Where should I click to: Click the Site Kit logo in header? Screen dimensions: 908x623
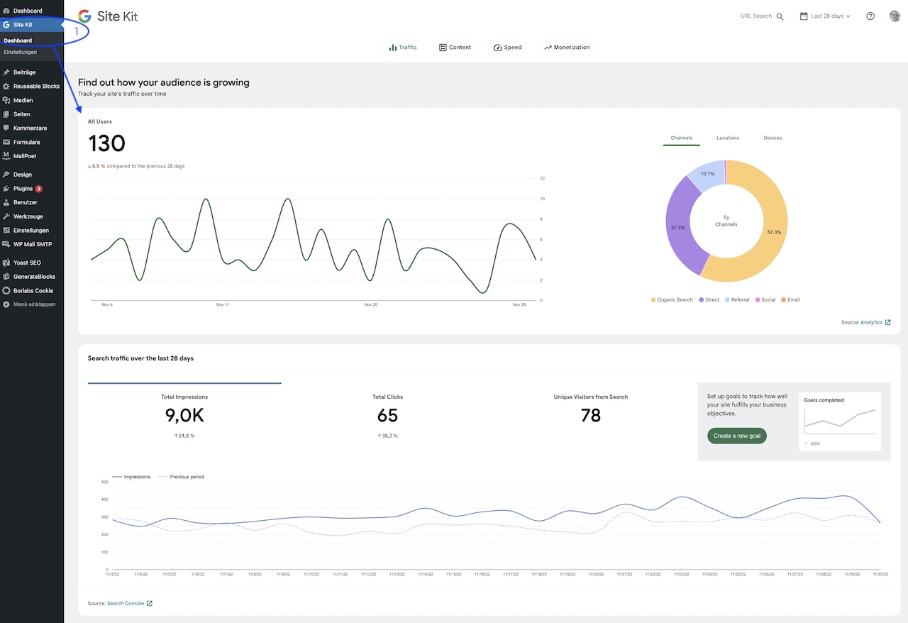108,16
